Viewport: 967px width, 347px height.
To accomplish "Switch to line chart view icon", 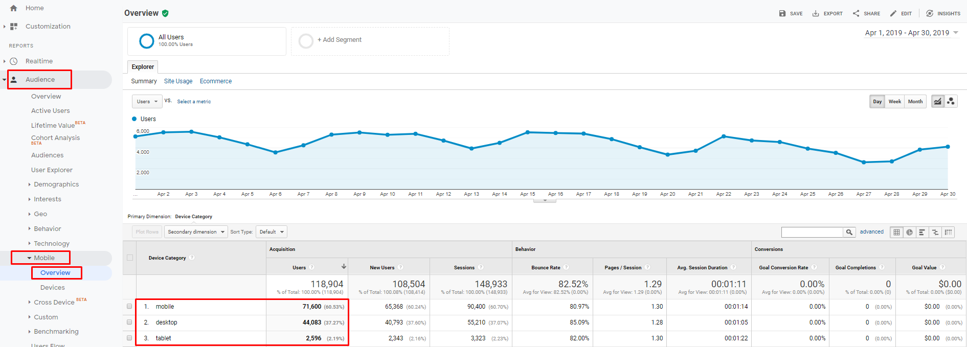I will tap(937, 101).
